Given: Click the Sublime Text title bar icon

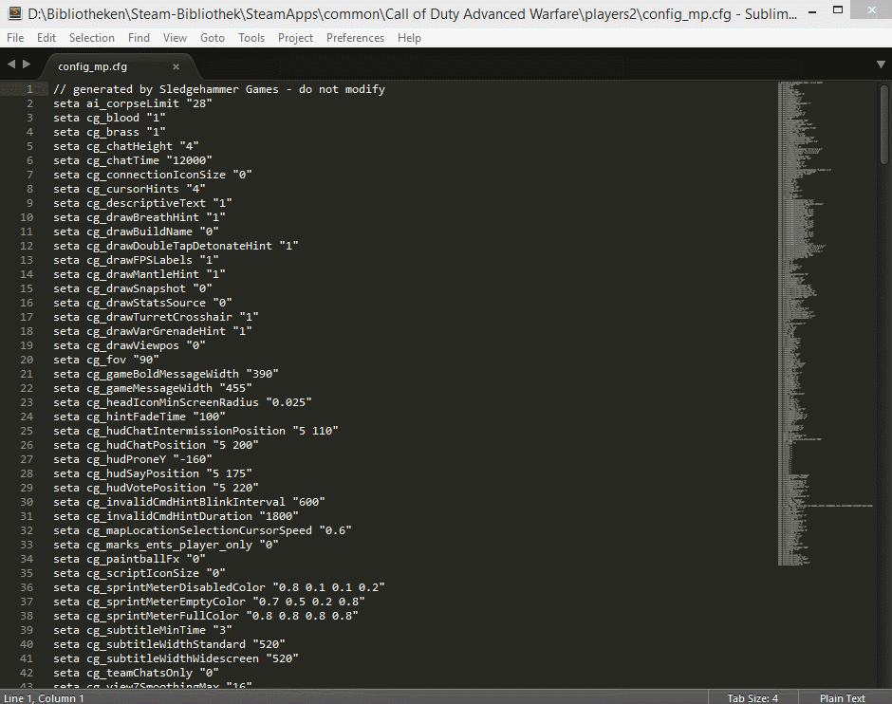Looking at the screenshot, I should (13, 12).
